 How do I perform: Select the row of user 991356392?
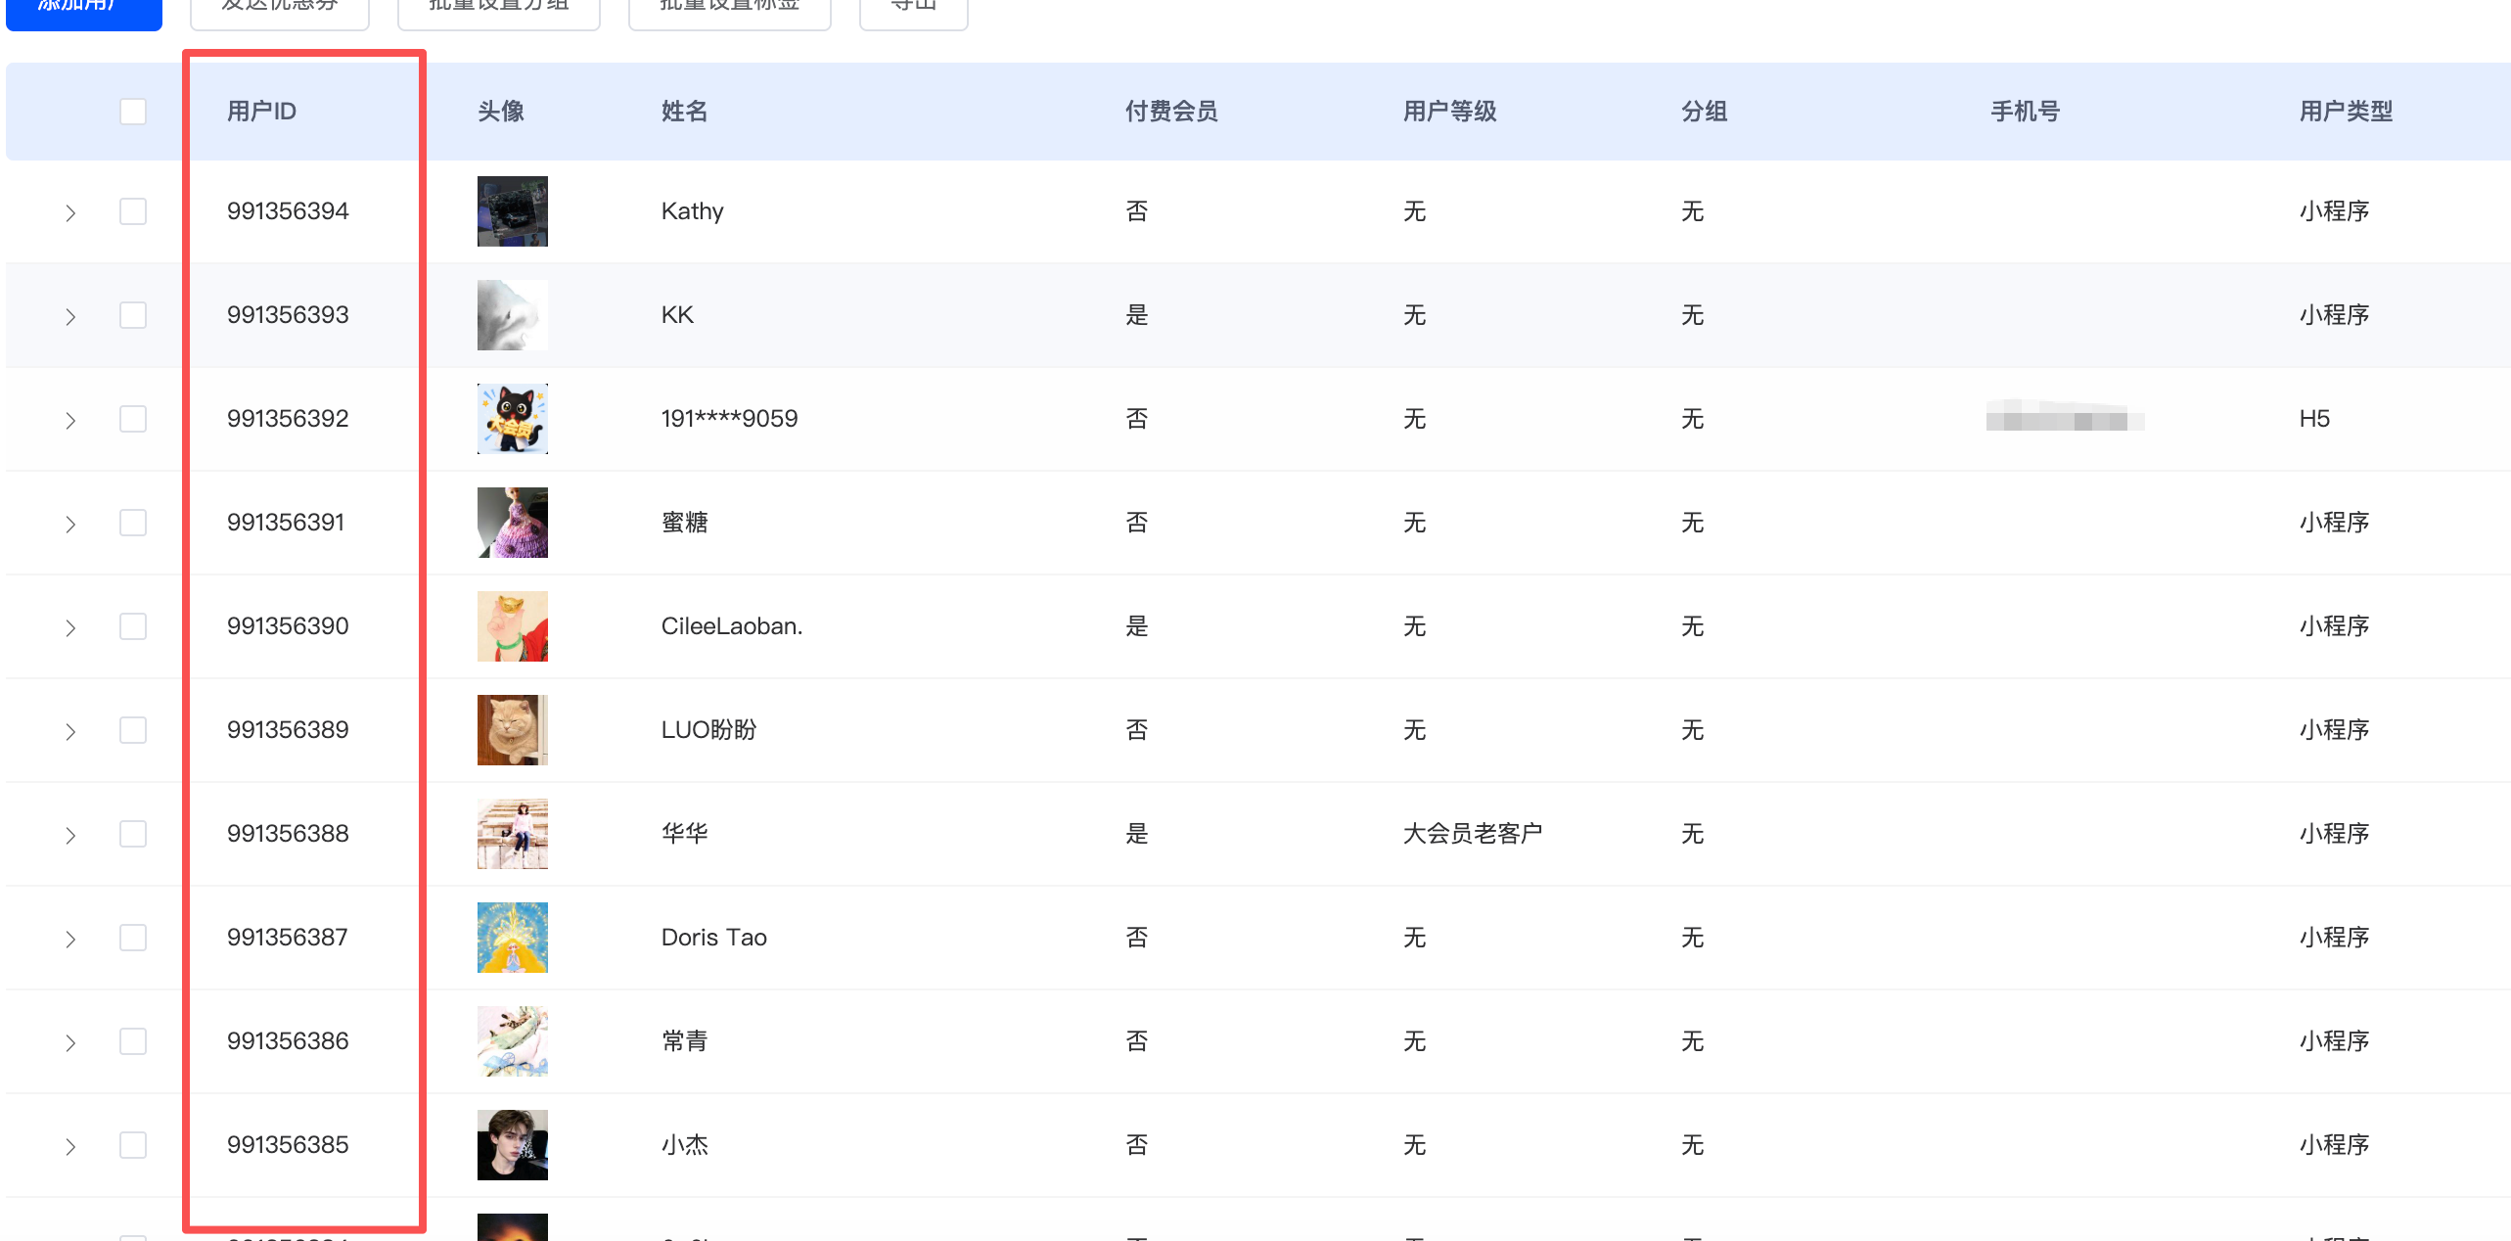[133, 419]
